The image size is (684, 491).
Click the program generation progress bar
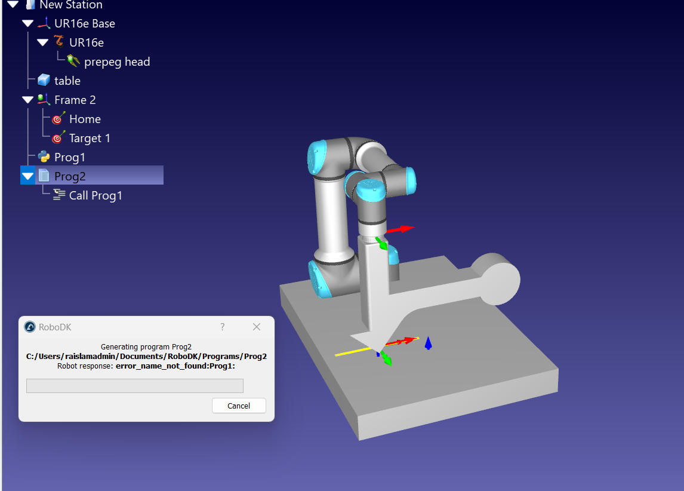click(135, 386)
